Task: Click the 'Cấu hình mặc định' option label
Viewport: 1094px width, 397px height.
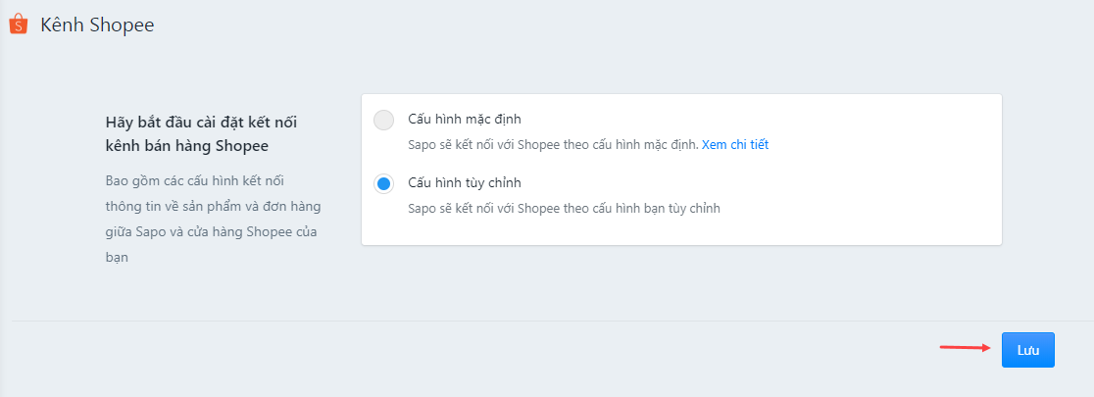Action: tap(465, 119)
